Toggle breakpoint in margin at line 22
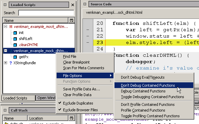 [x=88, y=36]
